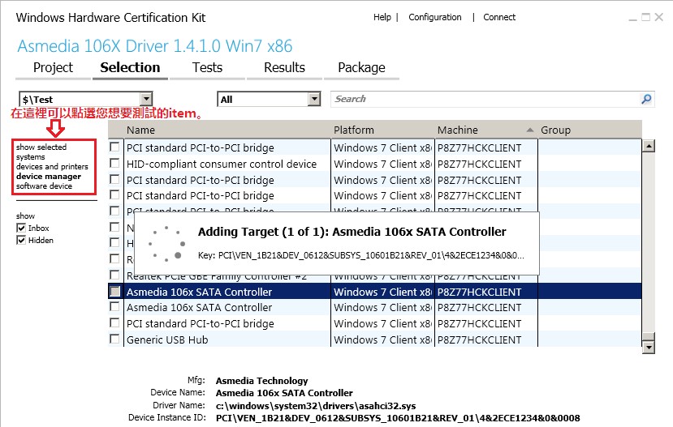The height and width of the screenshot is (427, 673).
Task: Minimize the Certification Kit window
Action: tap(632, 19)
